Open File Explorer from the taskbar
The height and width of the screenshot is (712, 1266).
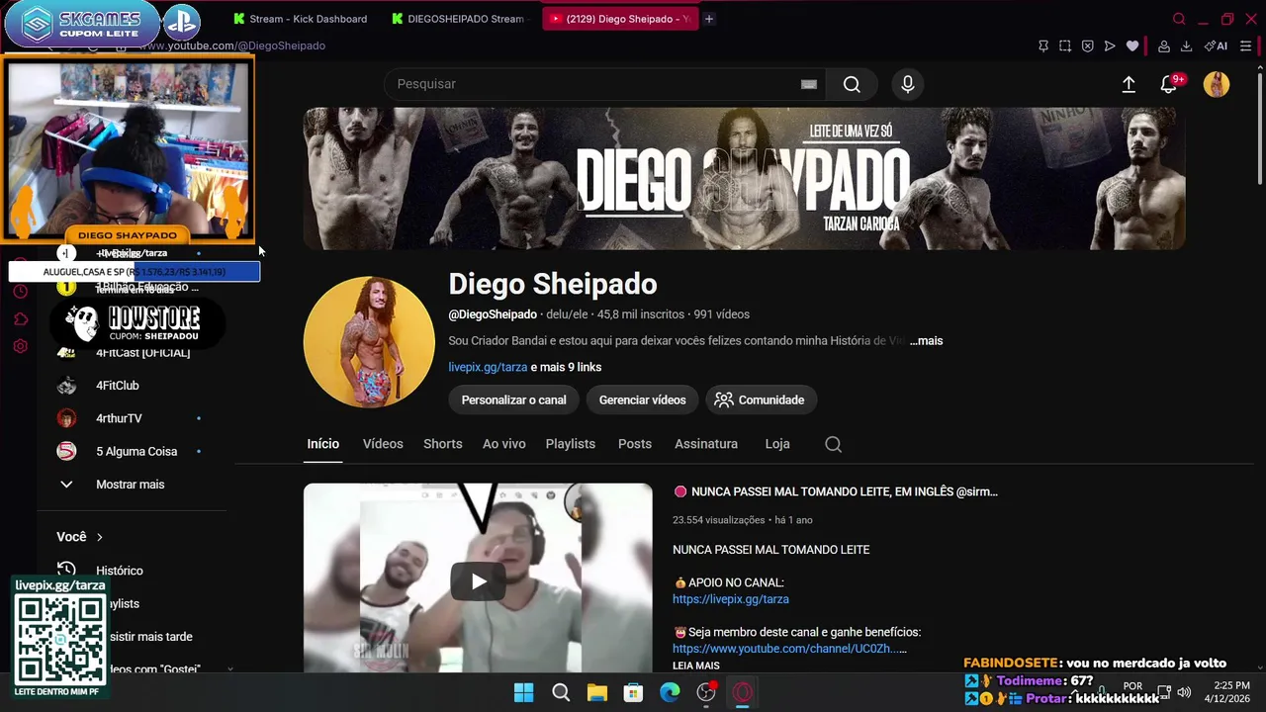(x=597, y=693)
